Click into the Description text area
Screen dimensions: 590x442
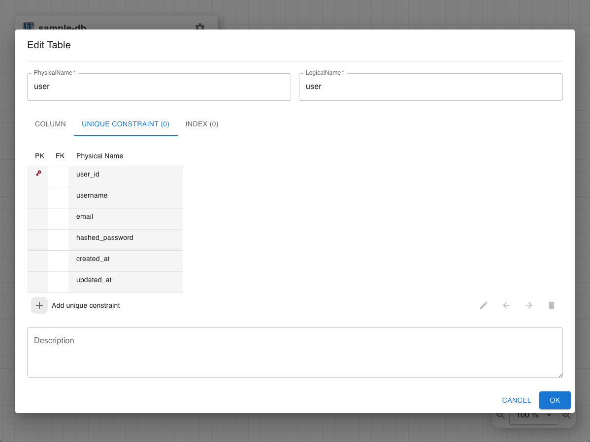[x=295, y=353]
